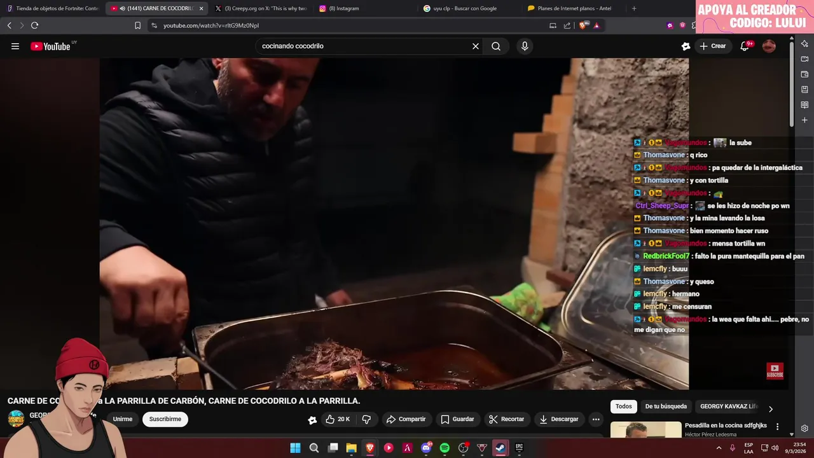Open Windows Start menu

point(295,448)
